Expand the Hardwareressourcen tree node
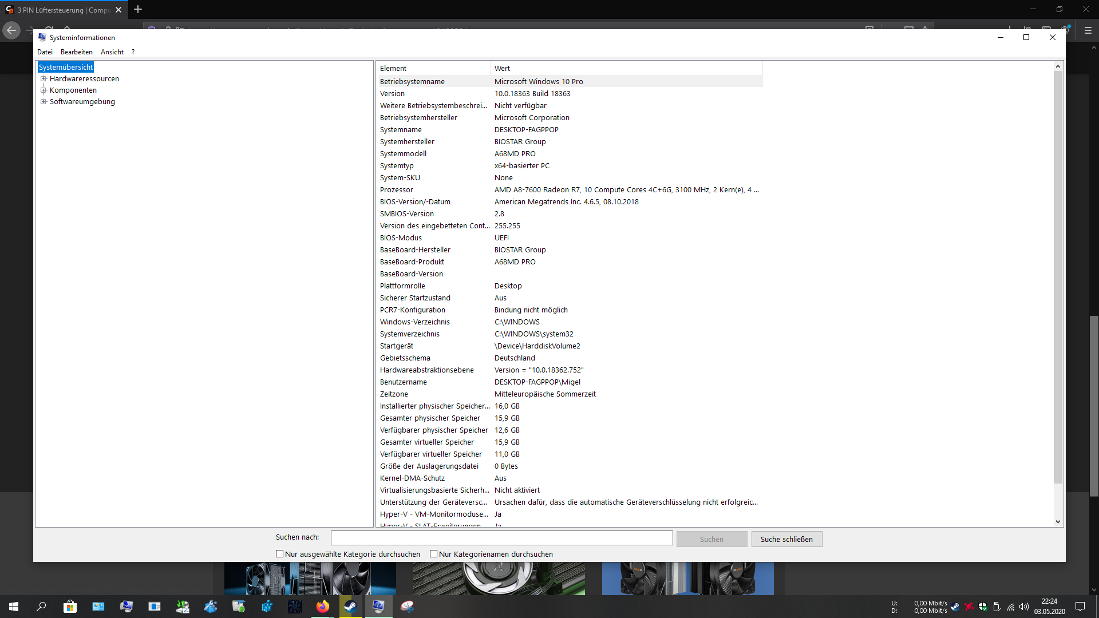The image size is (1099, 618). coord(43,79)
